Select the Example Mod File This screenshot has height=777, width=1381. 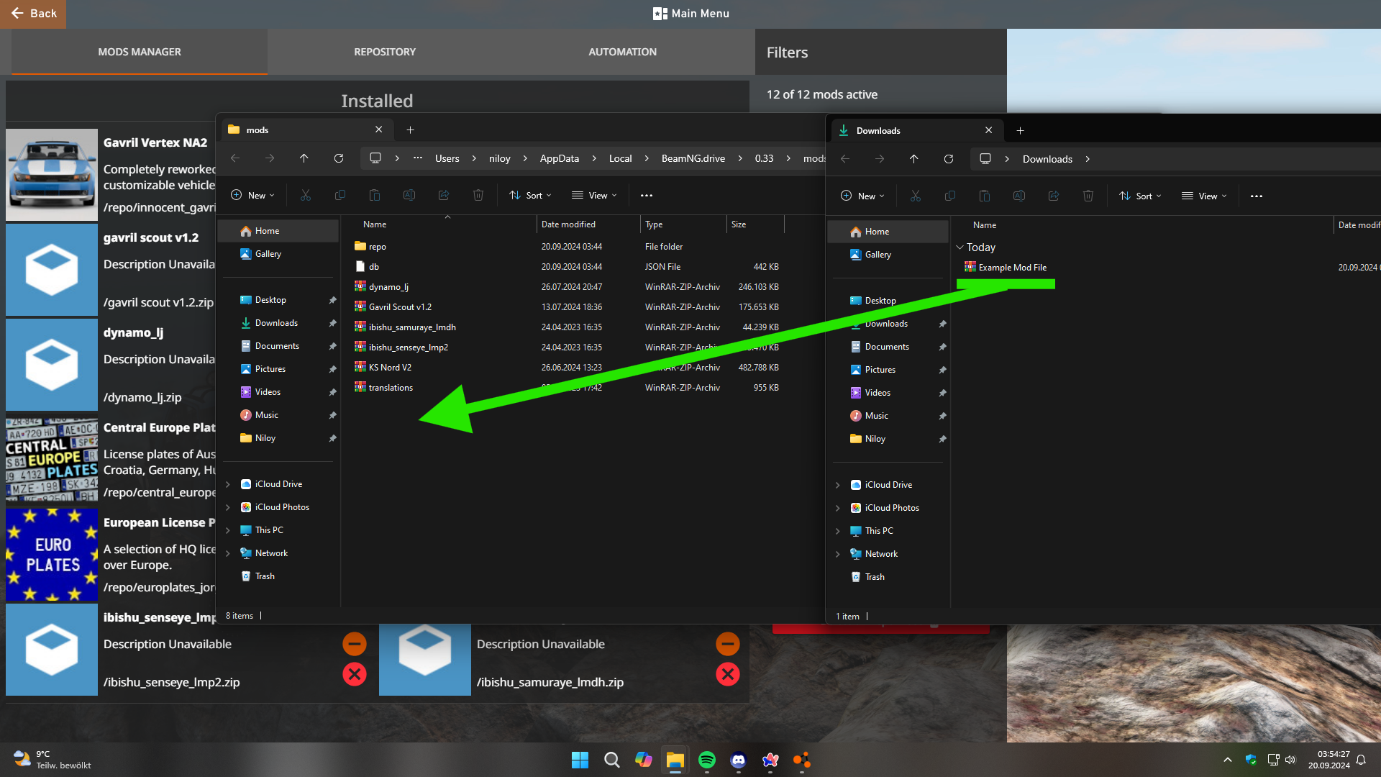coord(1012,268)
